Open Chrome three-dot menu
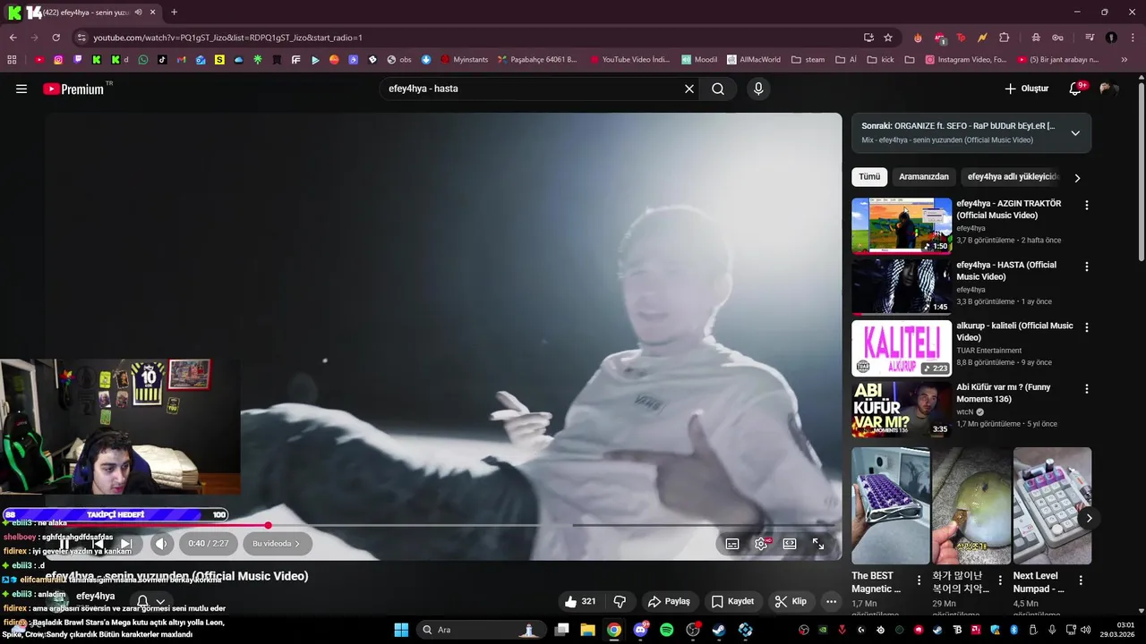This screenshot has width=1146, height=644. click(x=1133, y=38)
